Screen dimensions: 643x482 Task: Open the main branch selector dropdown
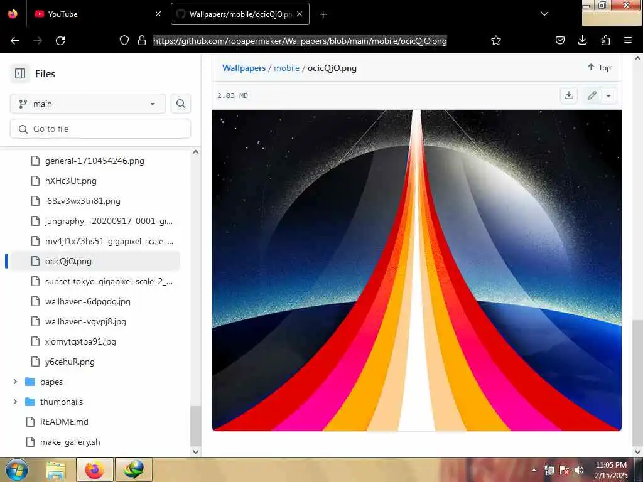tap(88, 104)
